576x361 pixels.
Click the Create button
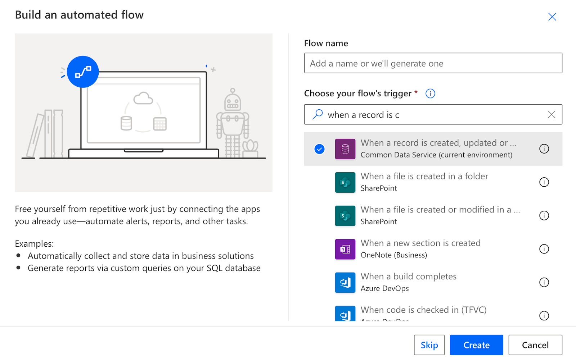[x=476, y=345]
